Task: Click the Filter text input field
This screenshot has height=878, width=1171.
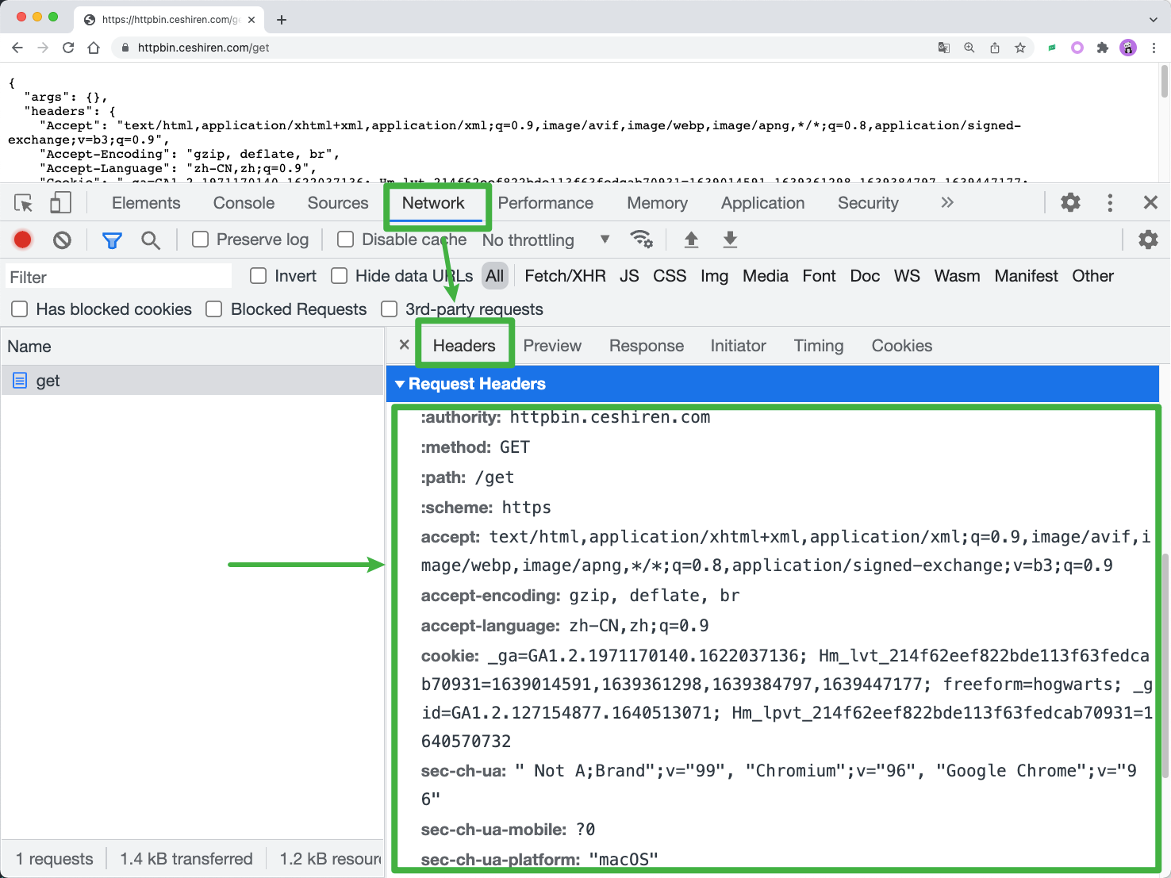Action: point(119,277)
